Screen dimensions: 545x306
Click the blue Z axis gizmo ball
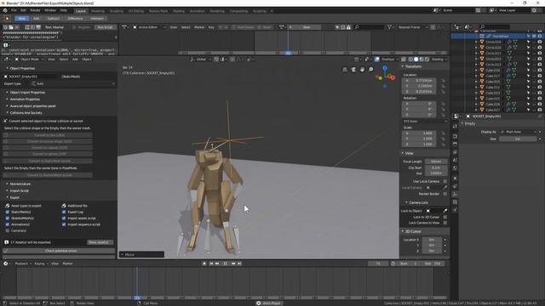(x=385, y=68)
